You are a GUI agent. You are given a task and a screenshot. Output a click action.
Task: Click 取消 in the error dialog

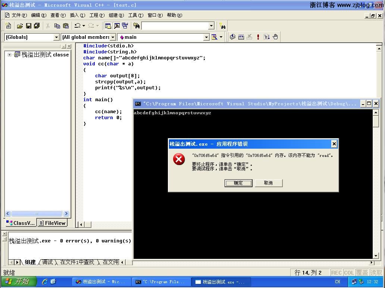(x=268, y=183)
